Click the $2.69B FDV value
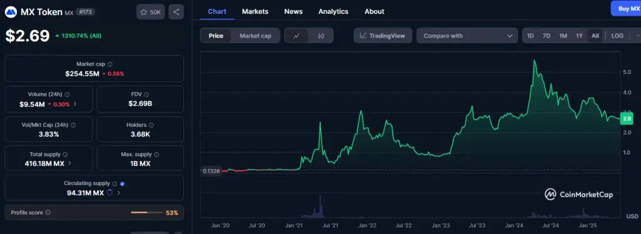 (140, 104)
